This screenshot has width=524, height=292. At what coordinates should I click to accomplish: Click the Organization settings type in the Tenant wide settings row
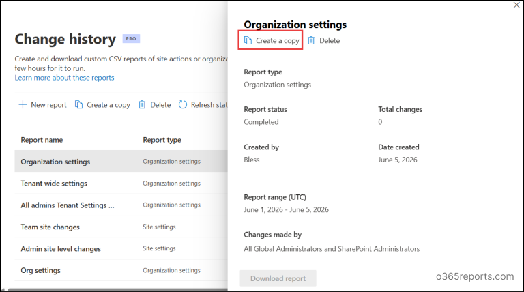(172, 183)
